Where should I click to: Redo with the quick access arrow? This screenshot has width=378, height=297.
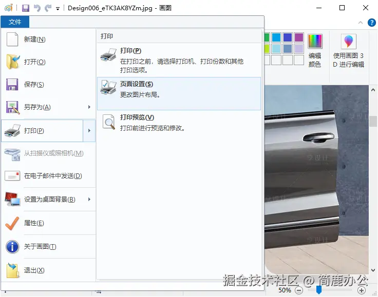click(x=48, y=8)
